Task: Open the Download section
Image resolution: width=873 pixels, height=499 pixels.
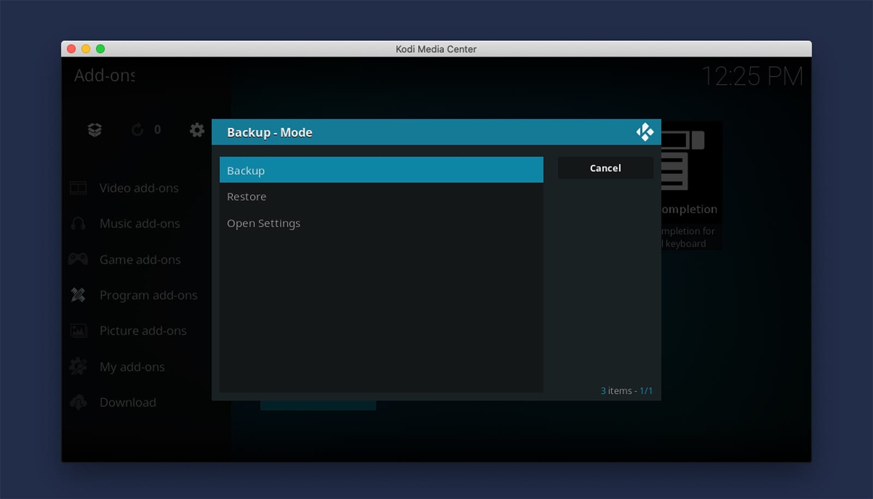Action: [x=128, y=403]
